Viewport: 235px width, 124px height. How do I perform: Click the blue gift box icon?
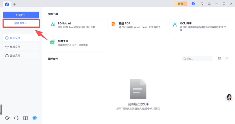pyautogui.click(x=35, y=118)
